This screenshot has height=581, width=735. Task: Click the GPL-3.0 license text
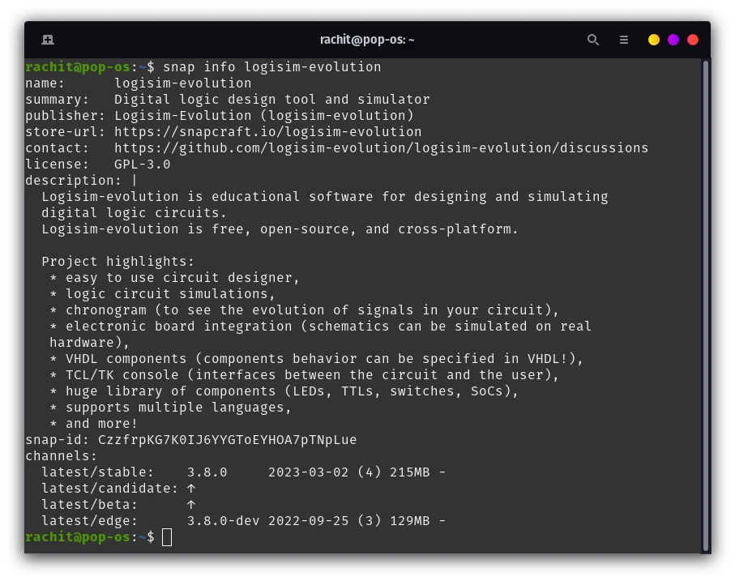(143, 164)
